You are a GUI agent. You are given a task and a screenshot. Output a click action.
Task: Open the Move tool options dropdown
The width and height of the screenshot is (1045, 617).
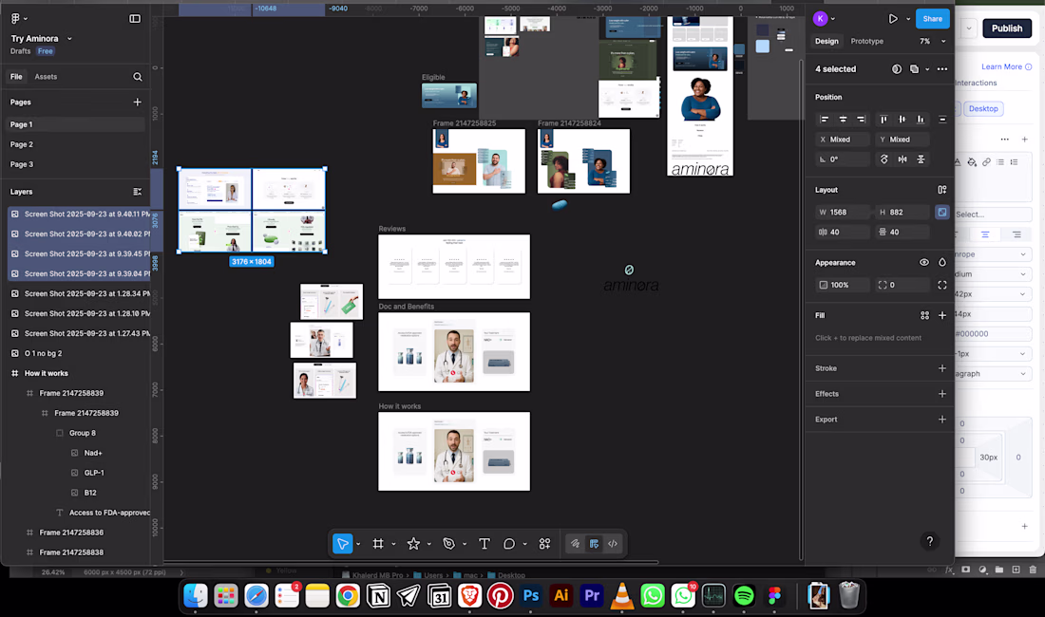tap(358, 544)
